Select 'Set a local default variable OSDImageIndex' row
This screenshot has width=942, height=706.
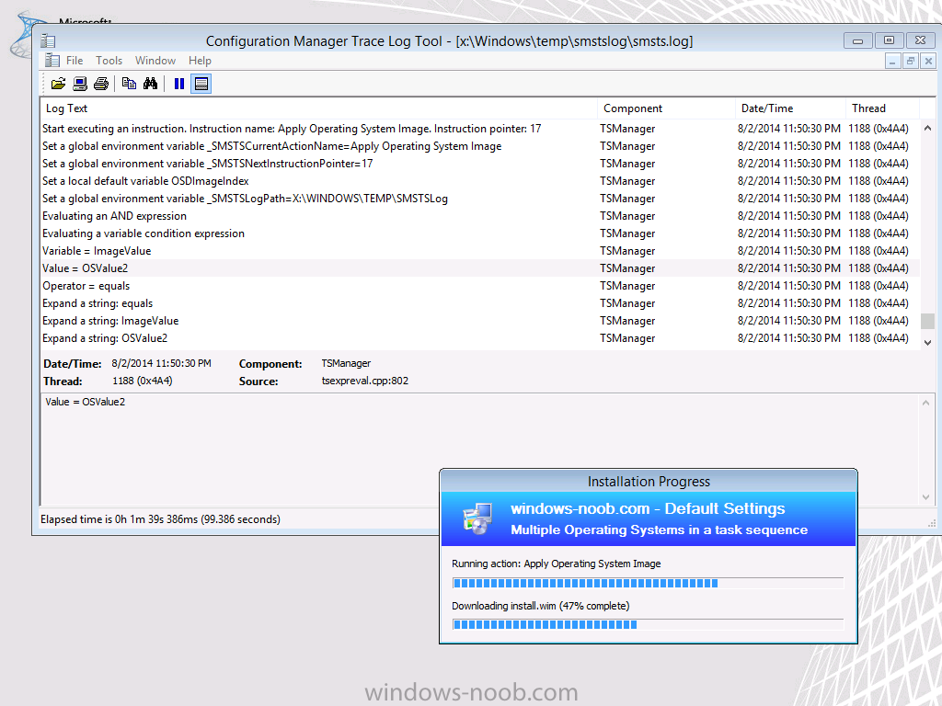tap(479, 181)
